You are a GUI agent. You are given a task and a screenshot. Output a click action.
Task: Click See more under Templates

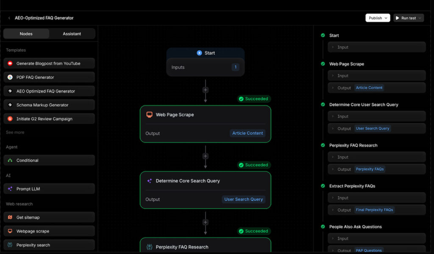pyautogui.click(x=15, y=132)
